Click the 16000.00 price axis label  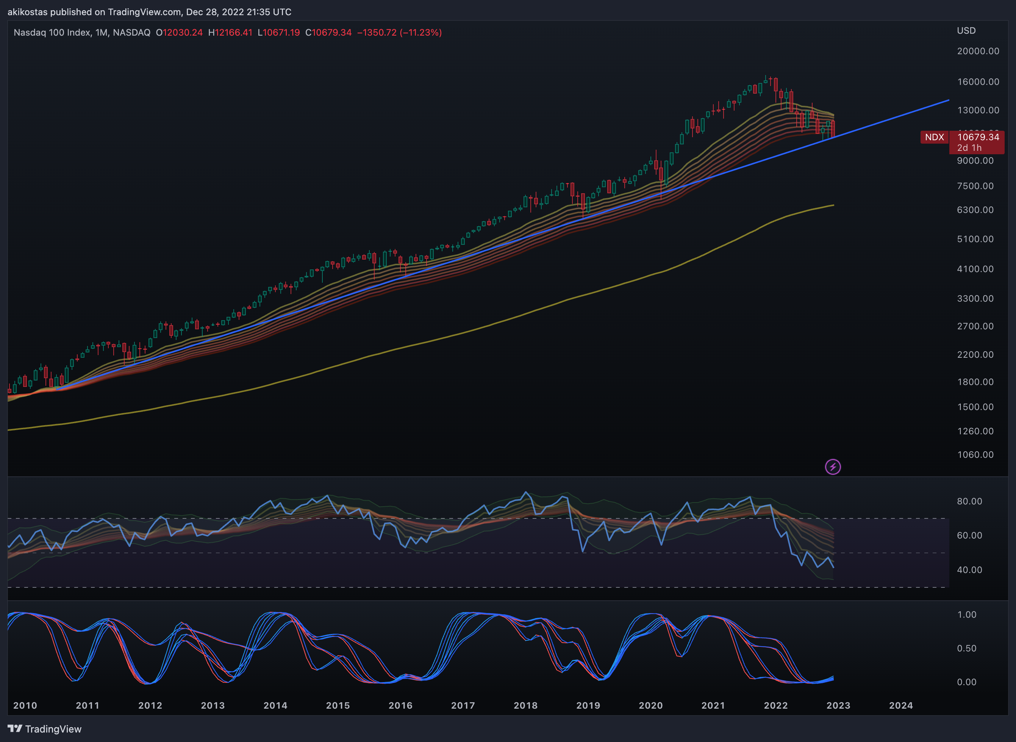coord(978,82)
